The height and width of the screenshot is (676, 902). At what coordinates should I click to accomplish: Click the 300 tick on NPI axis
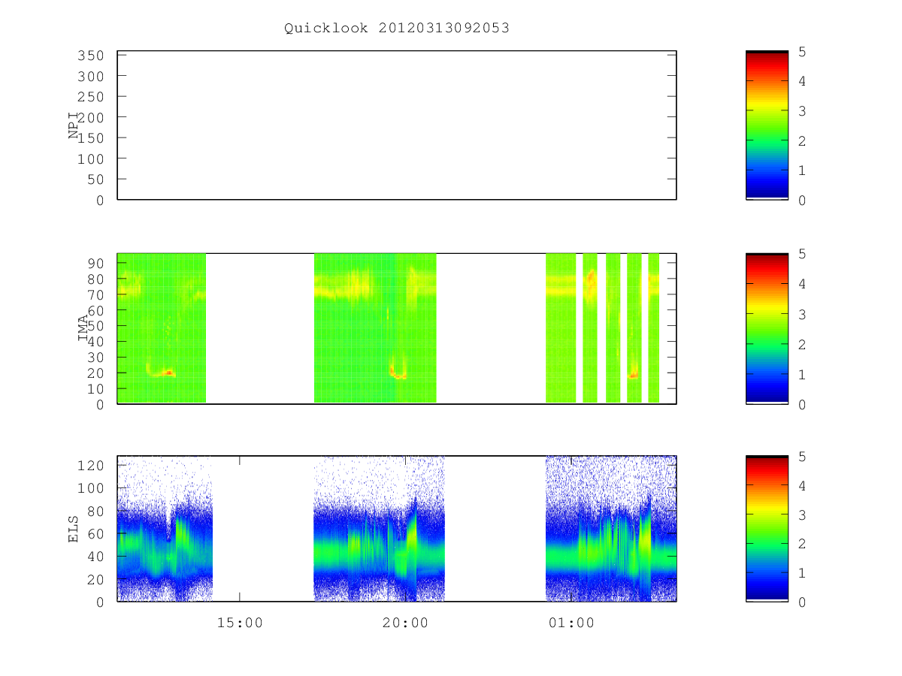pyautogui.click(x=90, y=76)
